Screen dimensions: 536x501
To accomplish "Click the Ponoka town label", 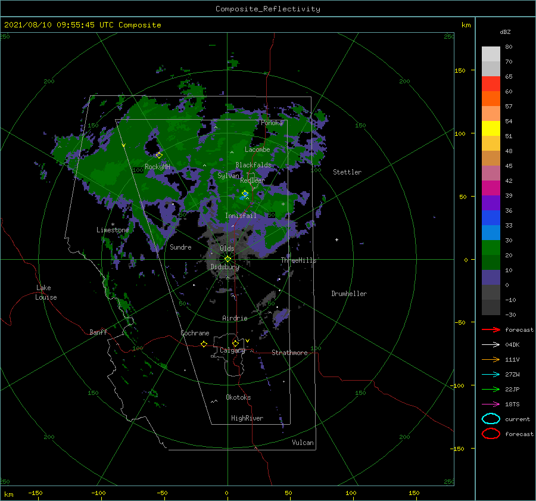I will click(272, 123).
